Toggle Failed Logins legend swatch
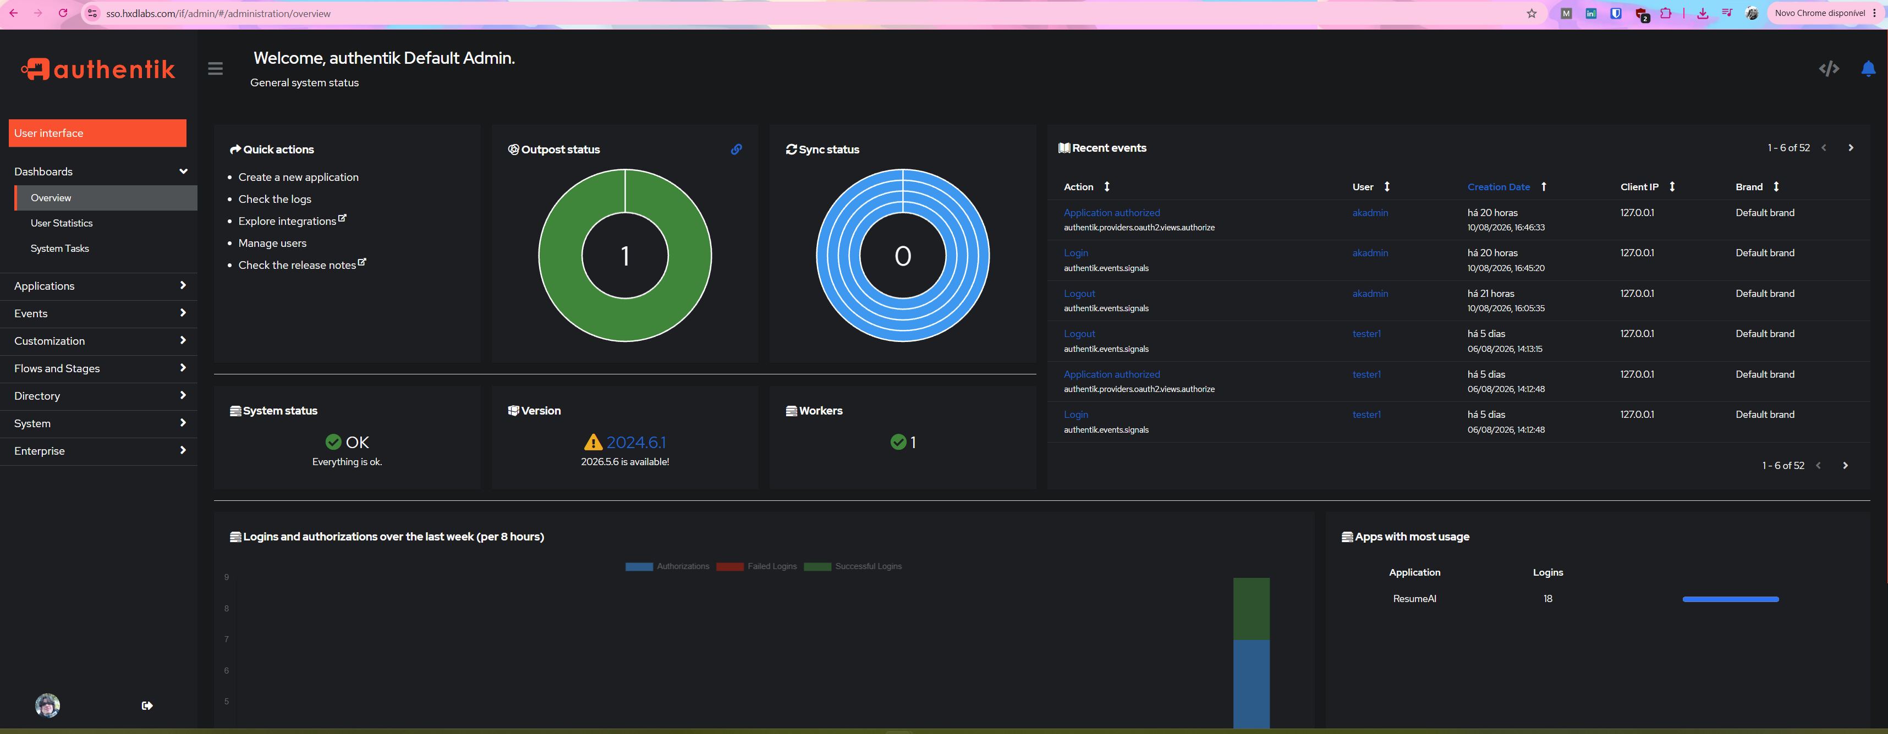 (729, 566)
